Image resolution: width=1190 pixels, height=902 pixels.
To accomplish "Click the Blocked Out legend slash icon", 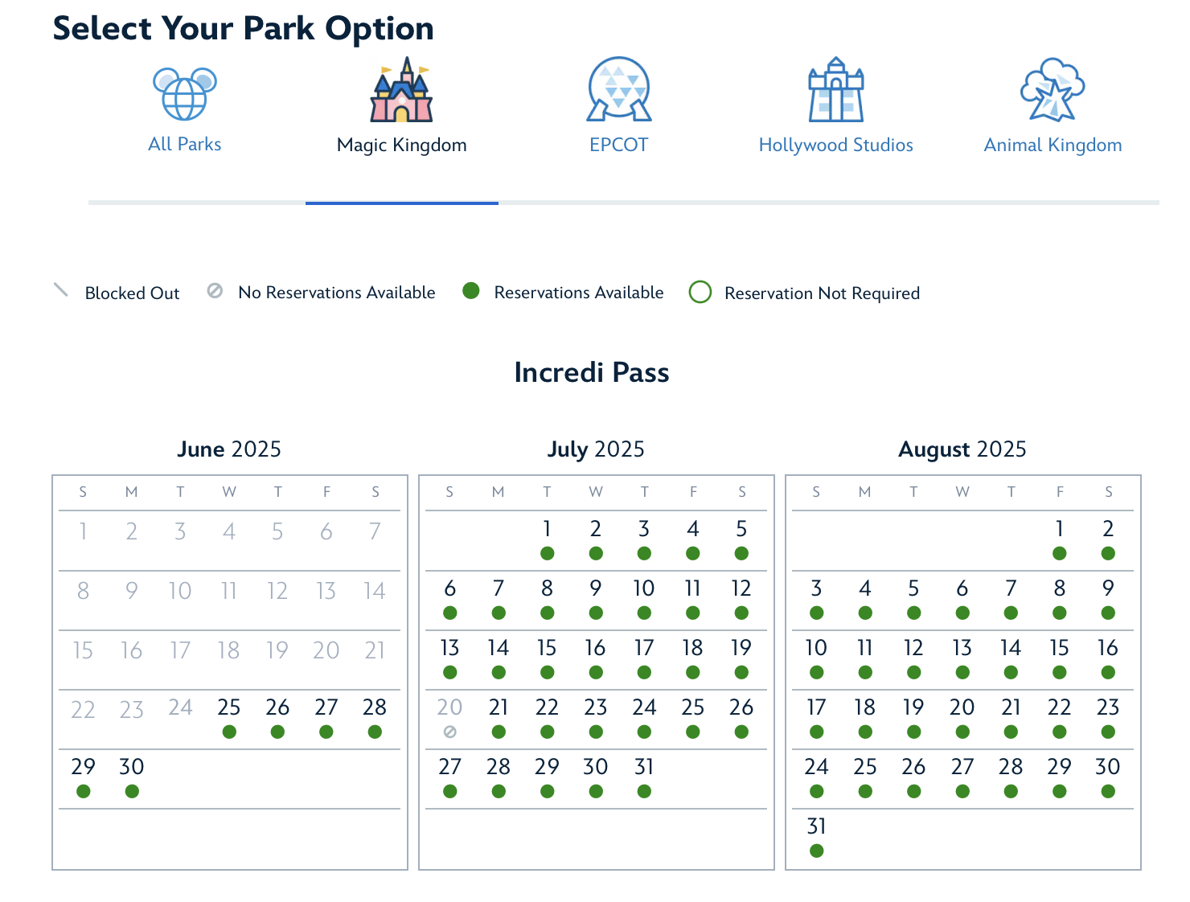I will coord(61,290).
